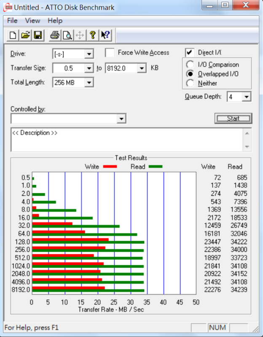Image resolution: width=263 pixels, height=337 pixels.
Task: Click the green Read legend swatch
Action: (x=156, y=167)
